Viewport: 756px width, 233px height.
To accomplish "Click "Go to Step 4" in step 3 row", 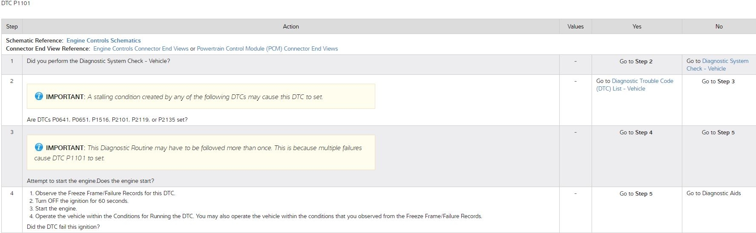I will tap(635, 132).
